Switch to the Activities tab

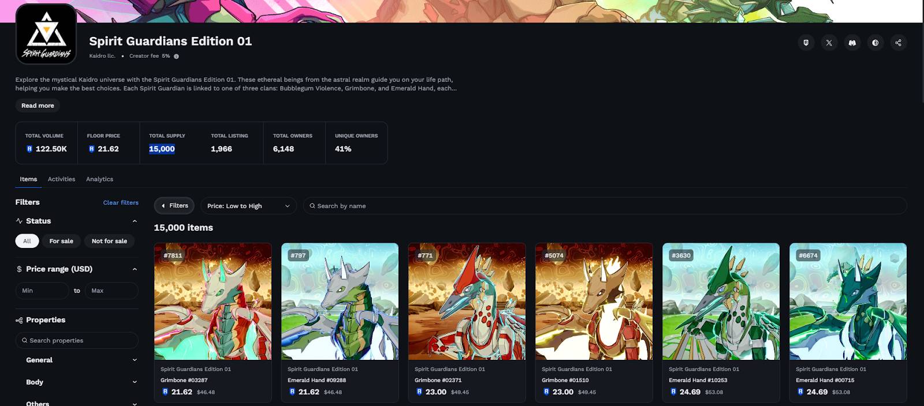click(x=61, y=179)
